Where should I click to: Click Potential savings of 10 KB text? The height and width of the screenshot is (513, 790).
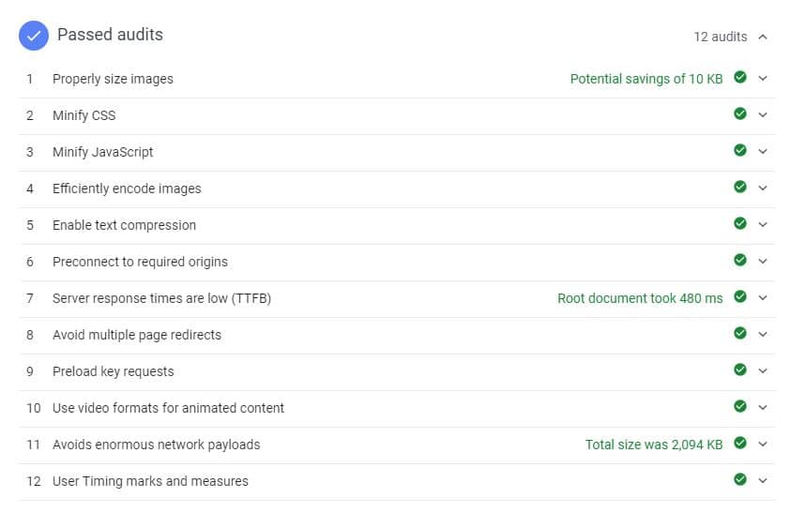pyautogui.click(x=646, y=79)
